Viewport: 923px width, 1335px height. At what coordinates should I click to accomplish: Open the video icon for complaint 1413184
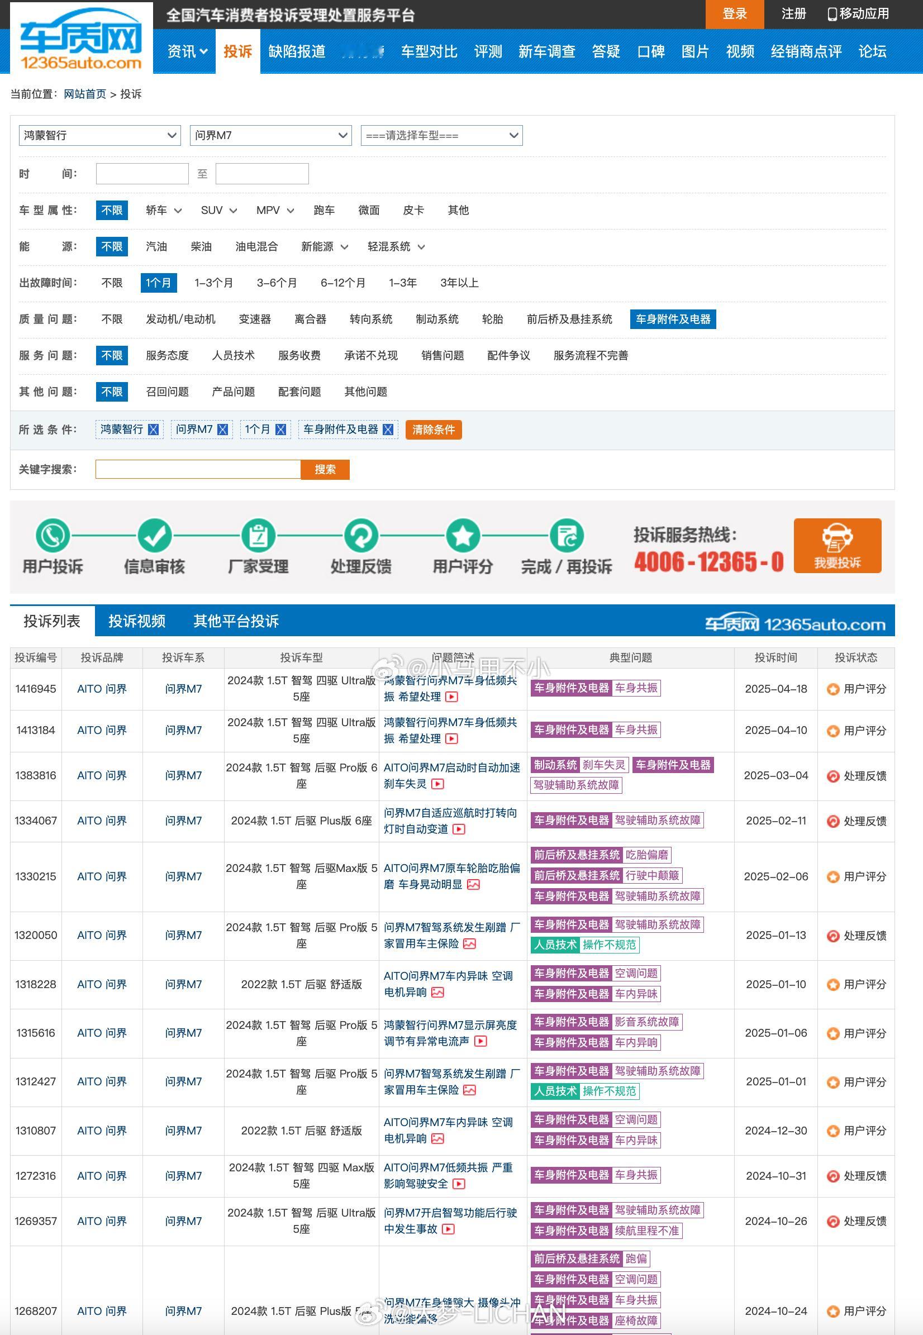(x=451, y=738)
